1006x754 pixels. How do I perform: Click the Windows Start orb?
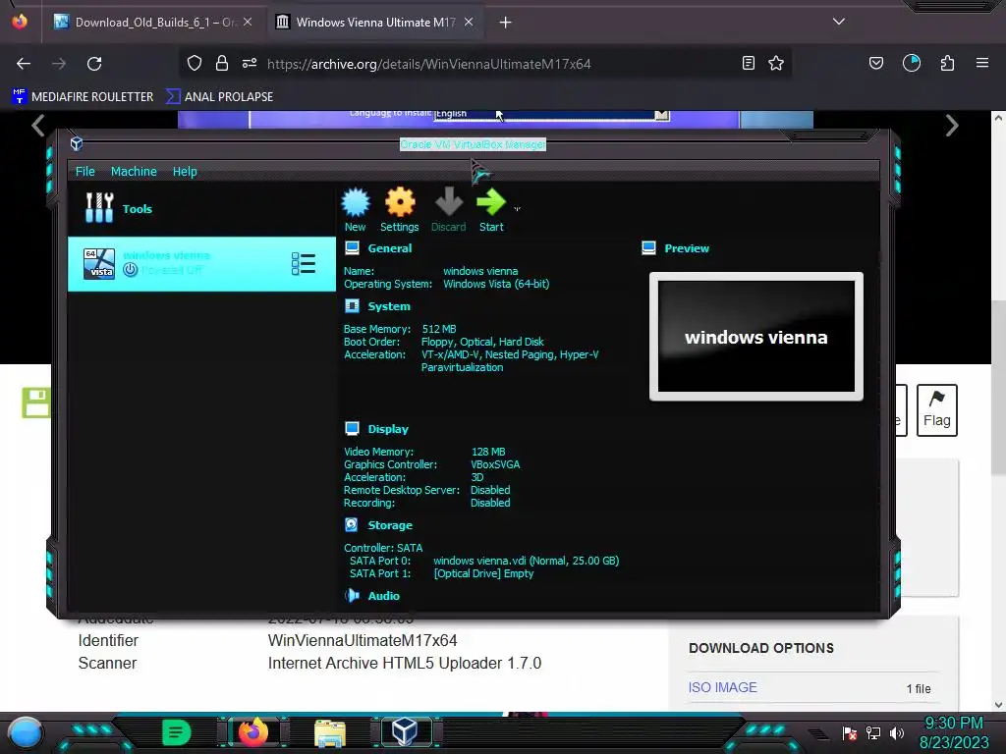click(25, 732)
